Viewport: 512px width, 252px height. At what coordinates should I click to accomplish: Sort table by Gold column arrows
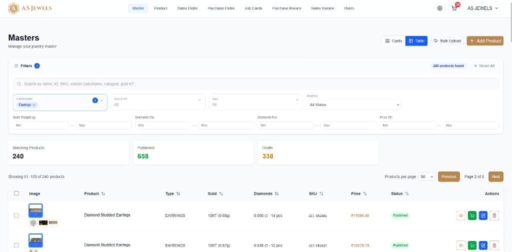click(221, 193)
